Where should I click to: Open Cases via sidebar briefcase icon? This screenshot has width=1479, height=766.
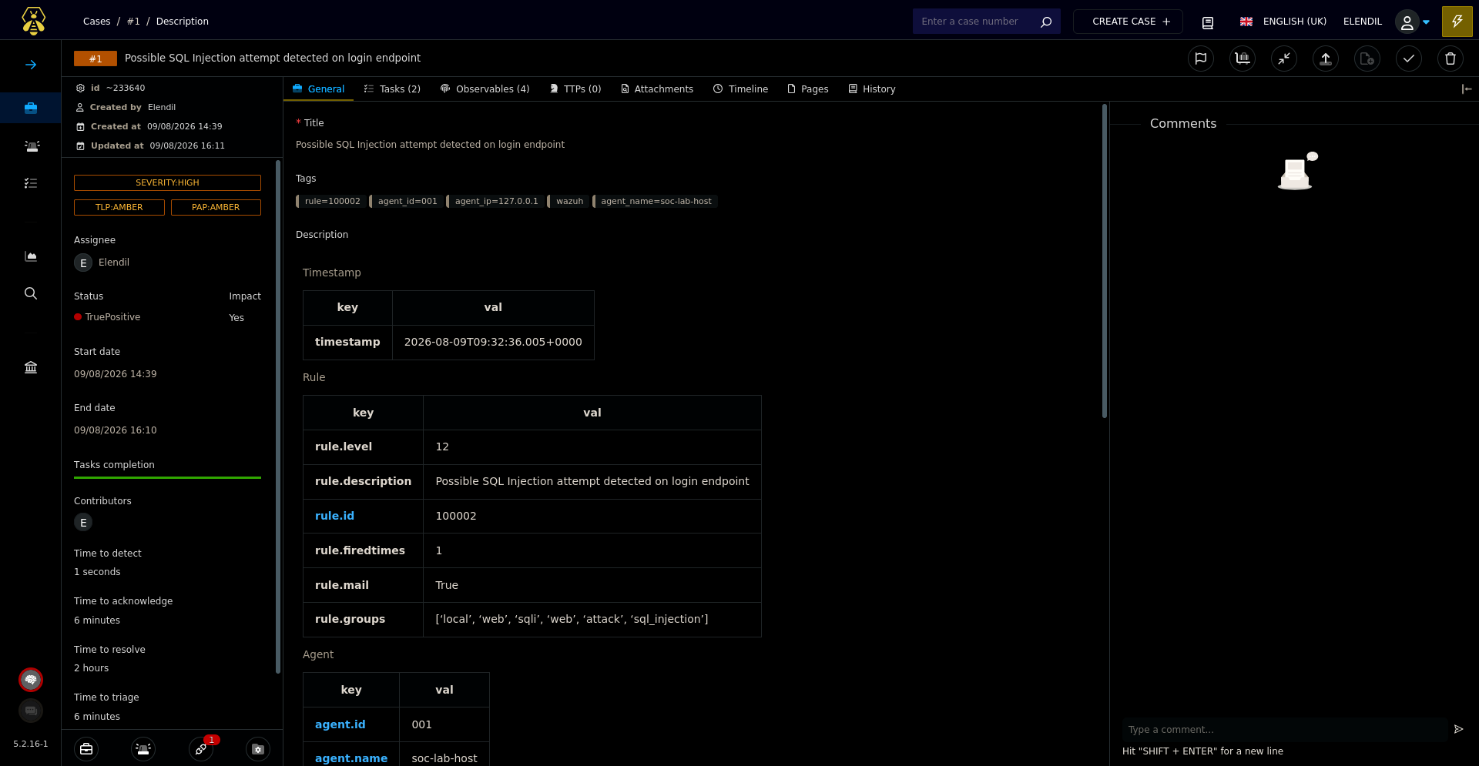click(31, 108)
